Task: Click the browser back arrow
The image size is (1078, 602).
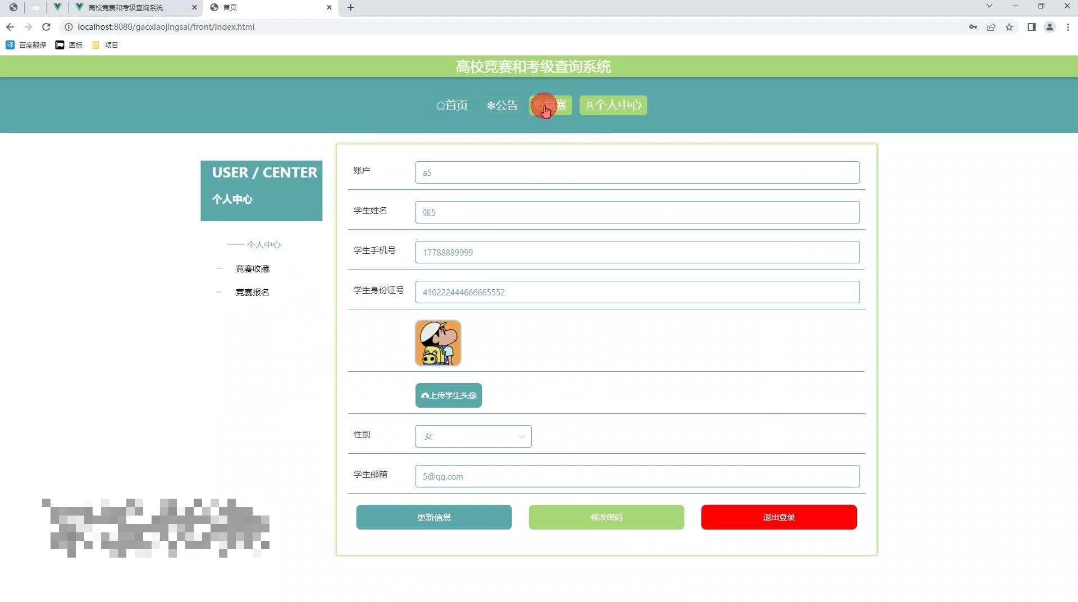Action: (10, 26)
